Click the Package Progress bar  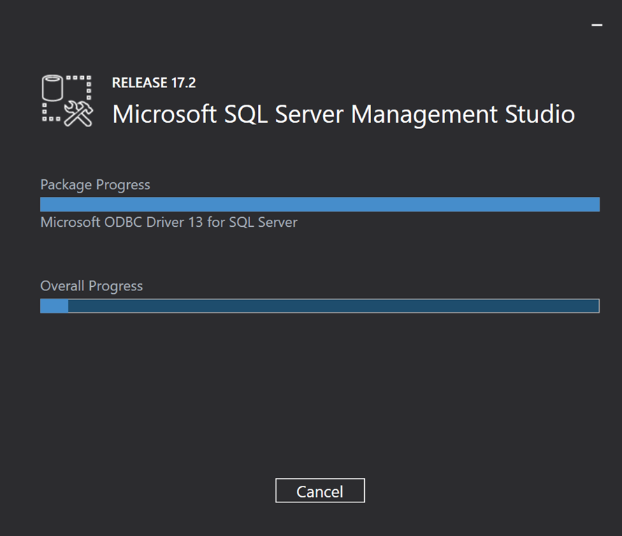coord(319,204)
